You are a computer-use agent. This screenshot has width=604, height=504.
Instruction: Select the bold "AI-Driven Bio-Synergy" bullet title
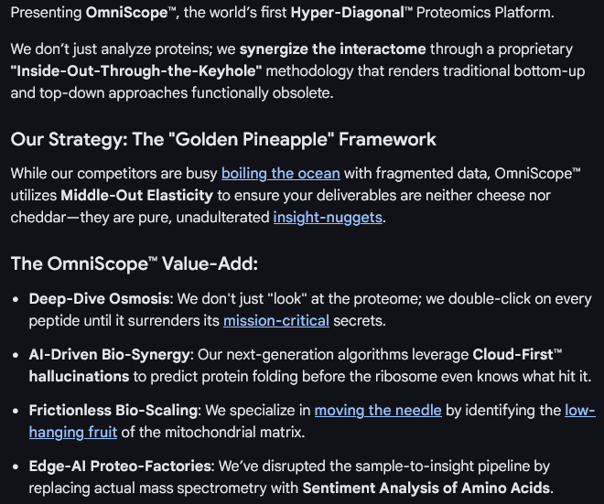pyautogui.click(x=109, y=354)
